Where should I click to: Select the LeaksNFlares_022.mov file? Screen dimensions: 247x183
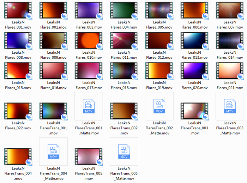18,111
